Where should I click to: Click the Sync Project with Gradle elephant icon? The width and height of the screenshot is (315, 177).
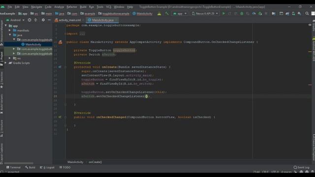pyautogui.click(x=287, y=13)
